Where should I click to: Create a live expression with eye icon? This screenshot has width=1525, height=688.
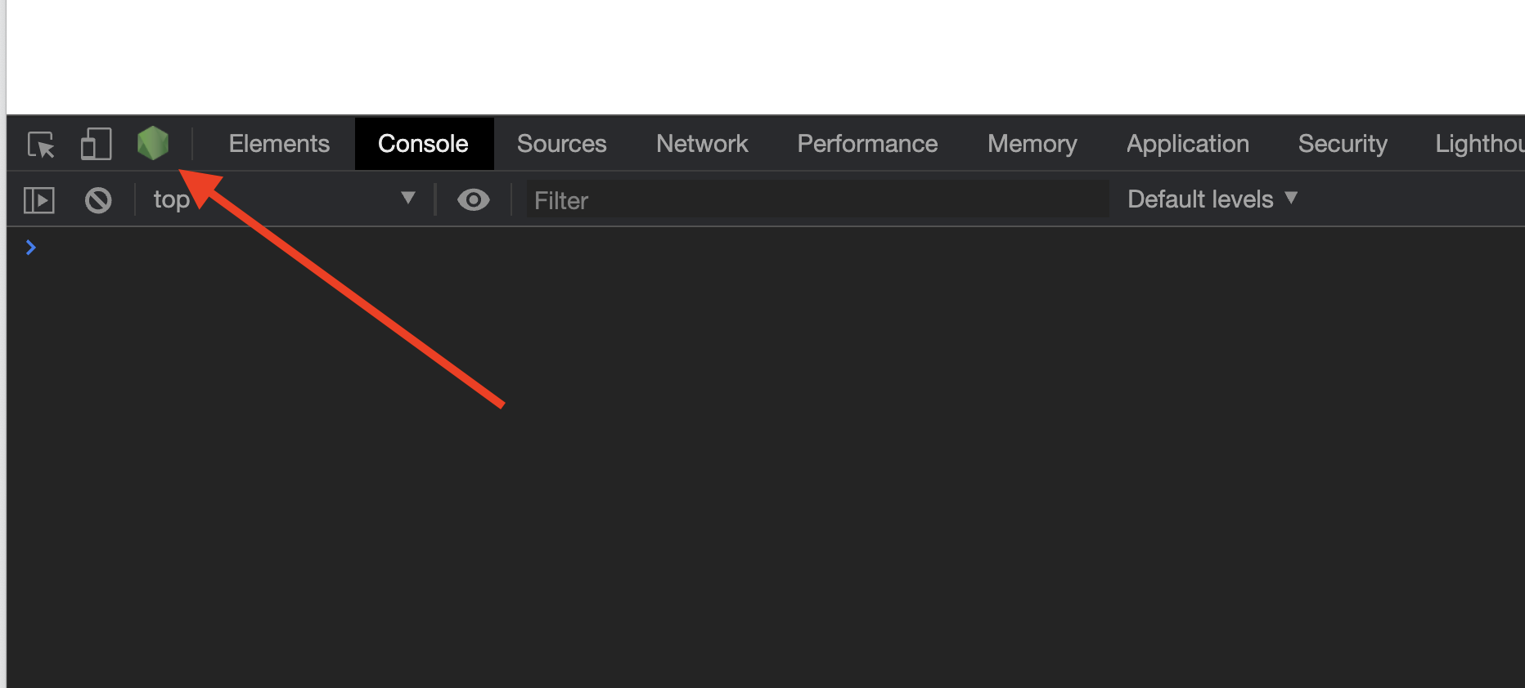473,200
